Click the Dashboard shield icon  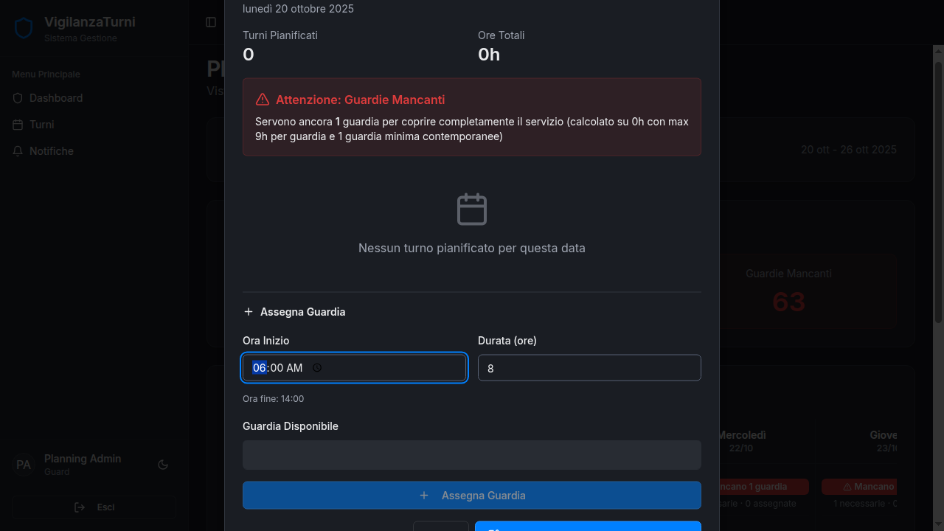pyautogui.click(x=18, y=98)
